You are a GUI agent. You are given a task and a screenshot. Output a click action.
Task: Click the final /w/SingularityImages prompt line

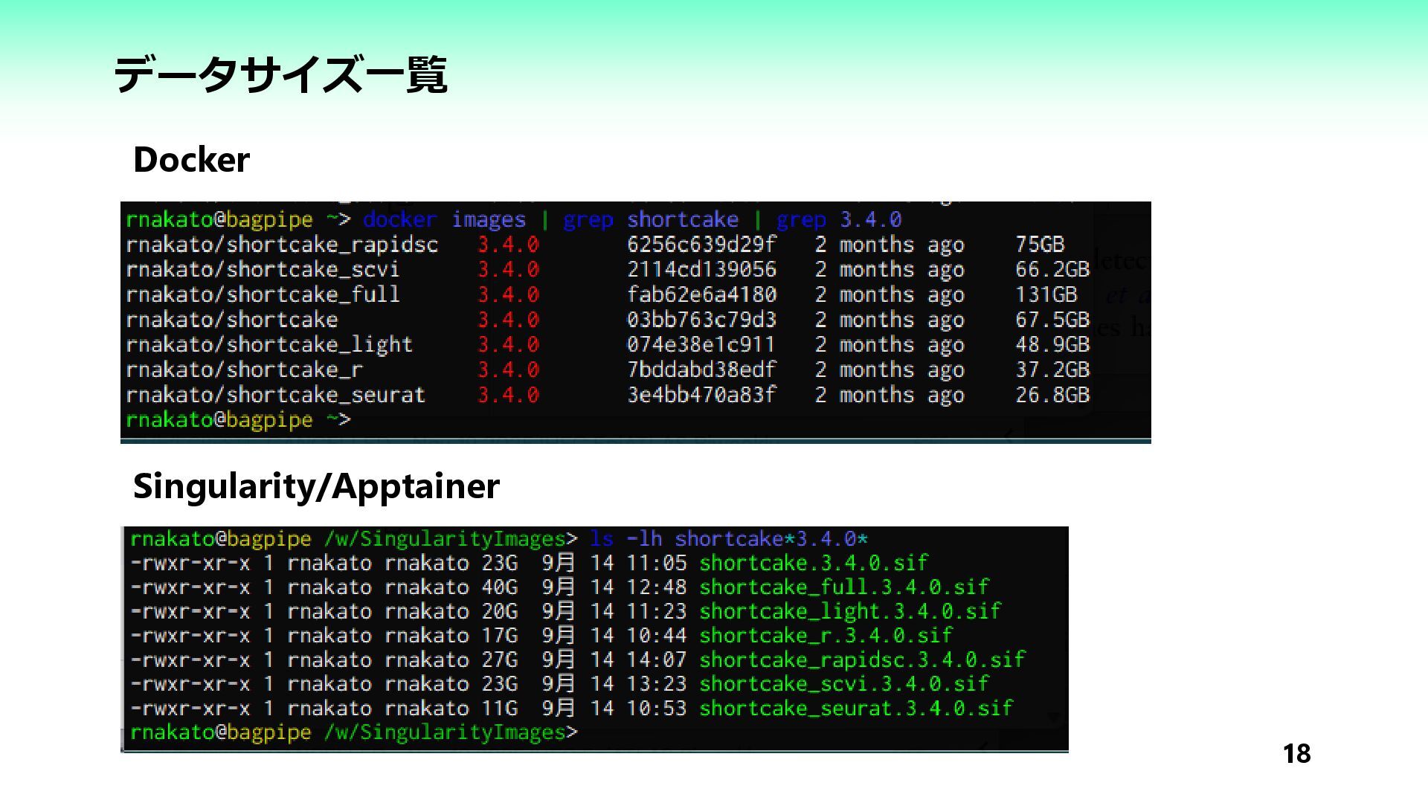[353, 732]
